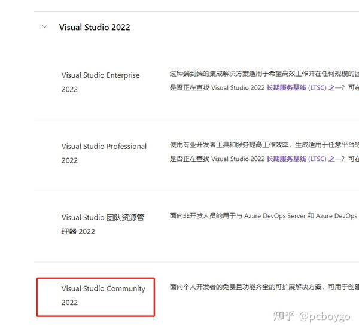Click Team Explorer description mentioning Azure DevOps Server
The image size is (359, 332).
tap(264, 216)
